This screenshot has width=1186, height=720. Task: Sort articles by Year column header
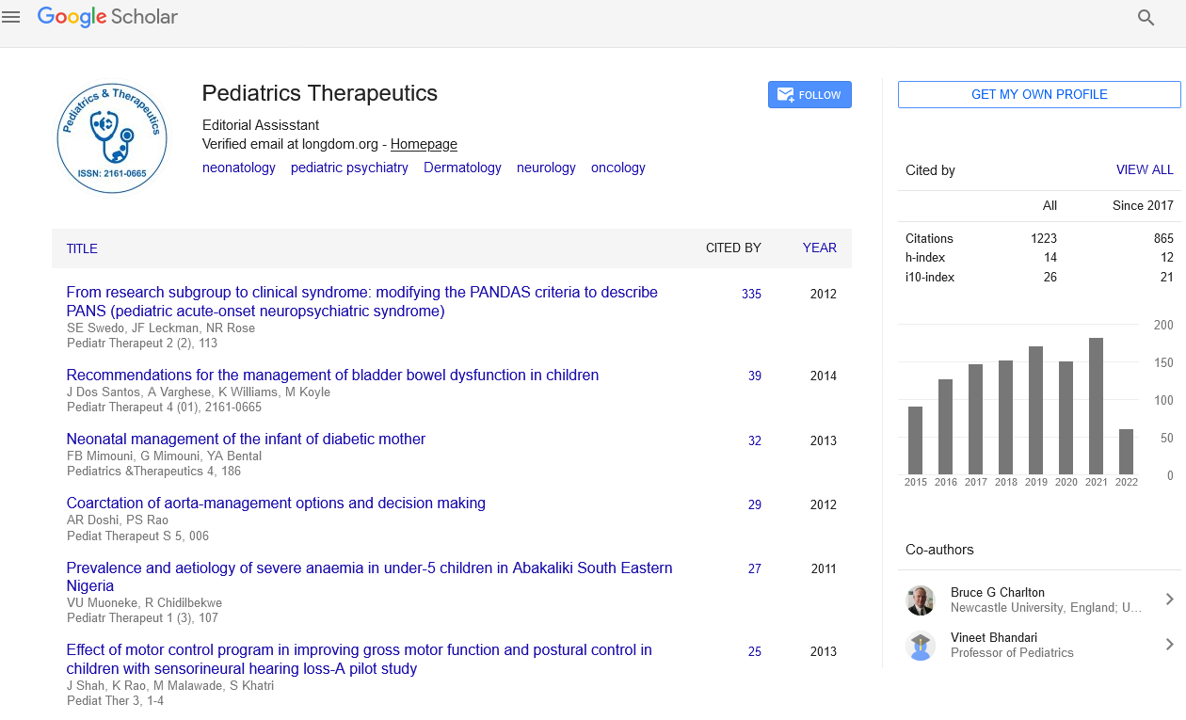click(x=819, y=248)
